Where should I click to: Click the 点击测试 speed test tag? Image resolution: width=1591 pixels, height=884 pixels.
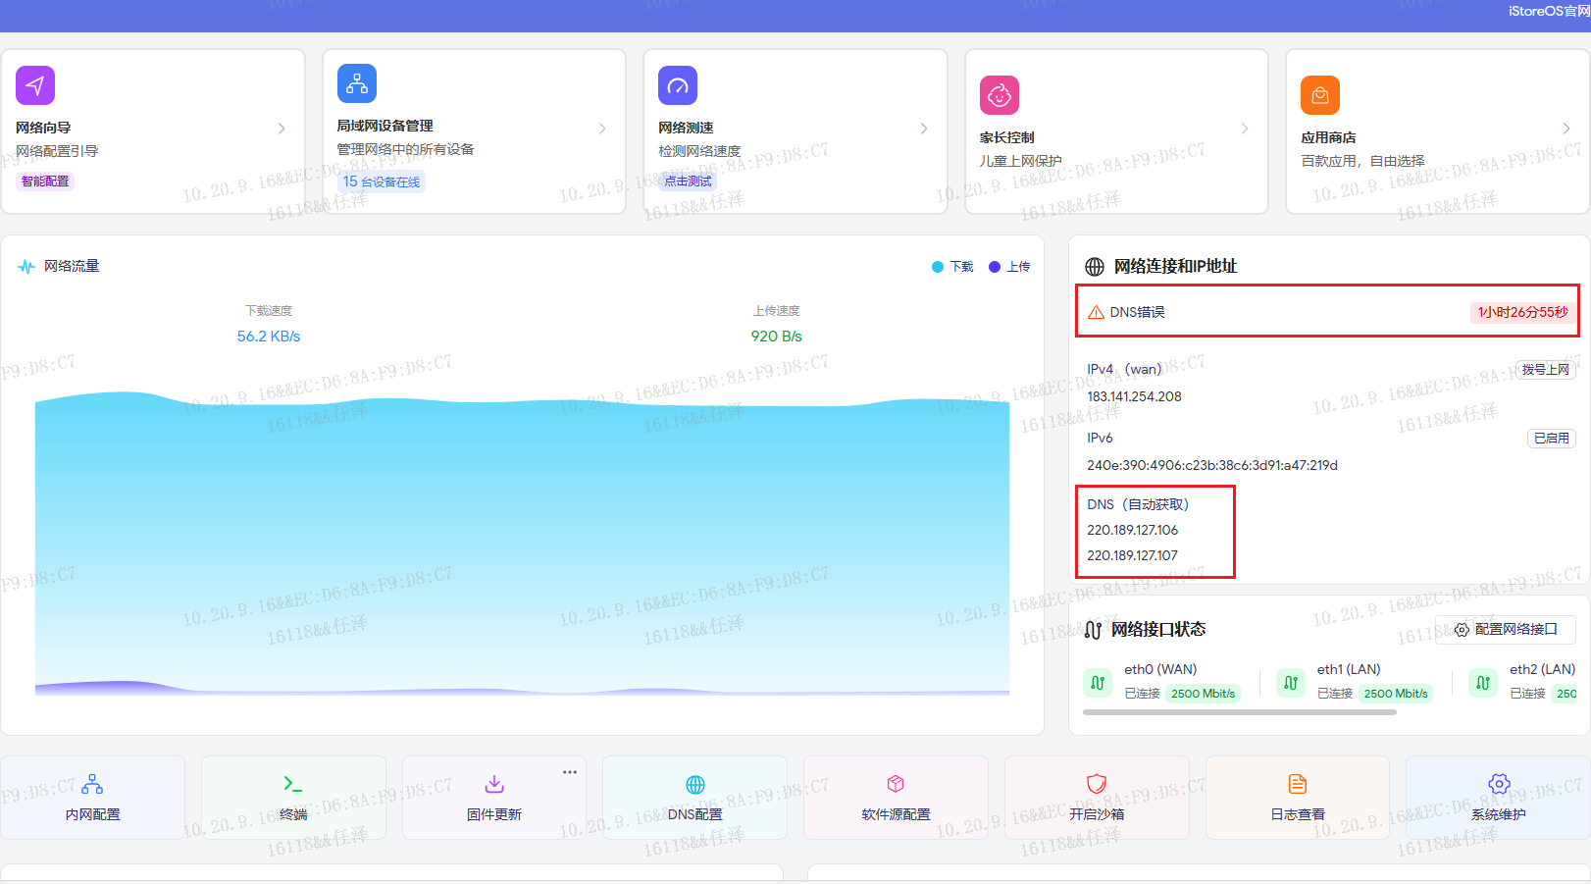tap(688, 181)
